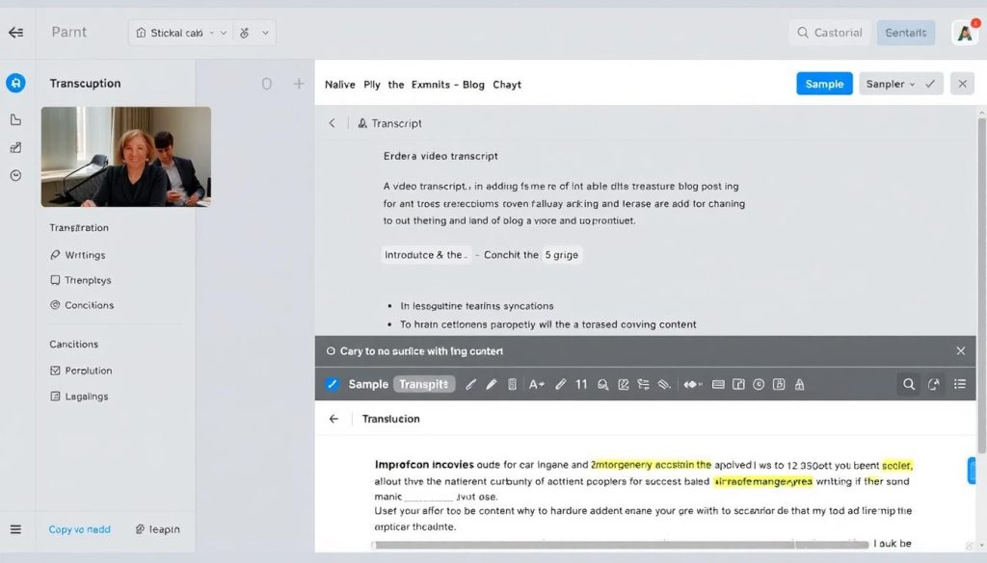987x563 pixels.
Task: Click the Legalings document icon in the sidebar
Action: (55, 396)
